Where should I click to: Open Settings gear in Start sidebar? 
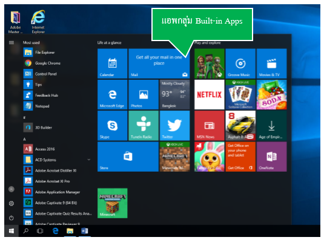tap(12, 204)
